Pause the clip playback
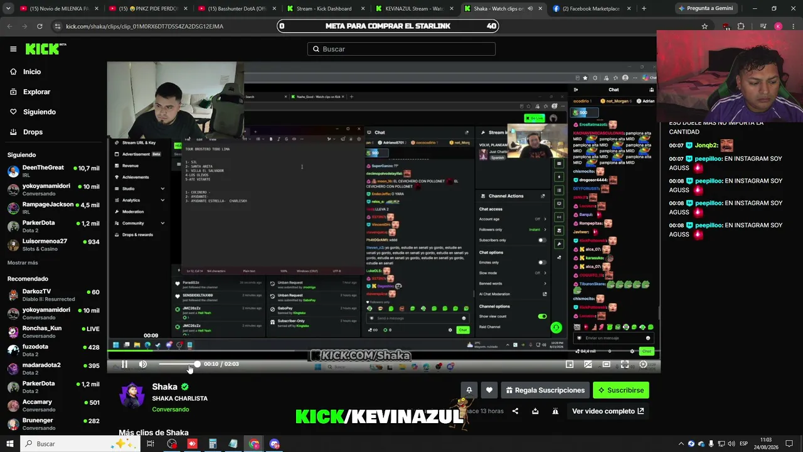Image resolution: width=803 pixels, height=452 pixels. 124,364
